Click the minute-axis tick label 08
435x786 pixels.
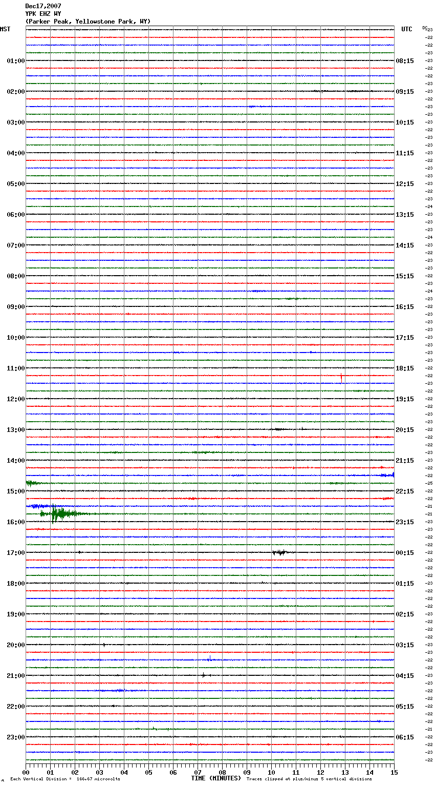(x=222, y=772)
